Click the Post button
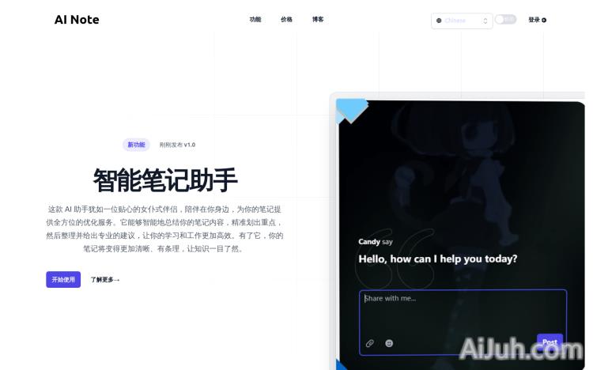Viewport: 593px width, 370px height. tap(550, 342)
